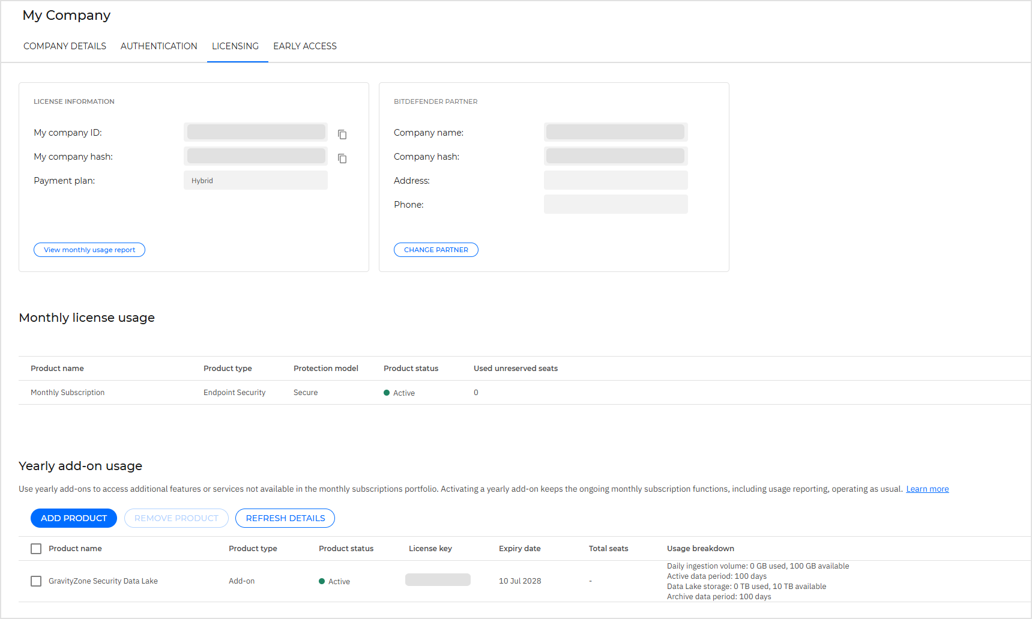
Task: Click the Active status dot for Monthly Subscription
Action: pyautogui.click(x=387, y=392)
